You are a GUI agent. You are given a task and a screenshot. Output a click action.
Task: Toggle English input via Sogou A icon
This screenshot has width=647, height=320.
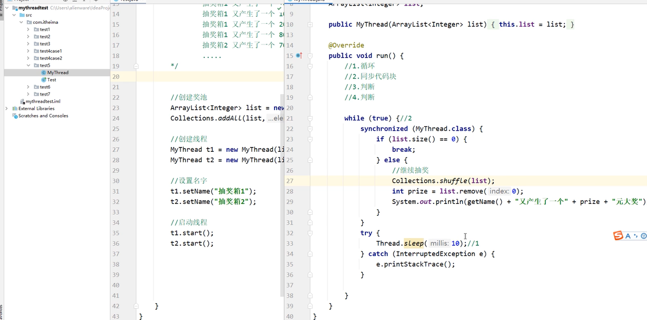click(x=628, y=235)
